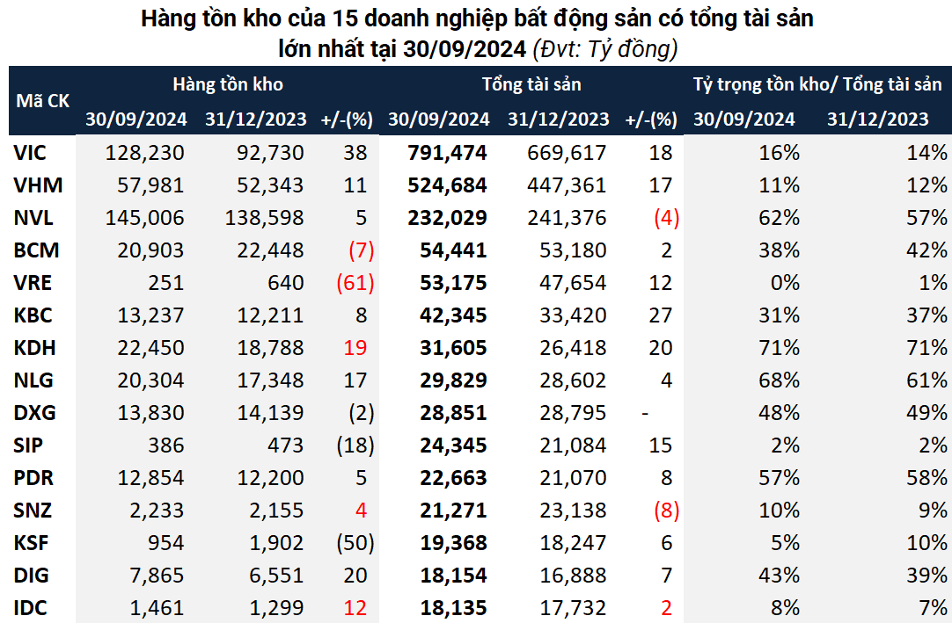Select the IDC ticker cell
The image size is (952, 623).
[x=30, y=607]
